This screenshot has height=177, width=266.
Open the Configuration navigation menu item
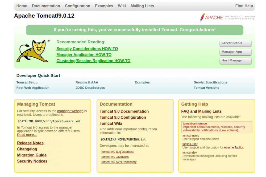tap(77, 6)
